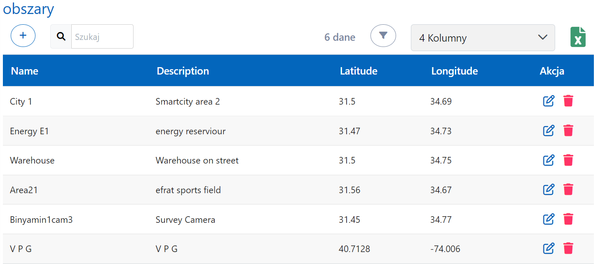Click the magnifying glass search icon
This screenshot has height=264, width=598.
61,37
